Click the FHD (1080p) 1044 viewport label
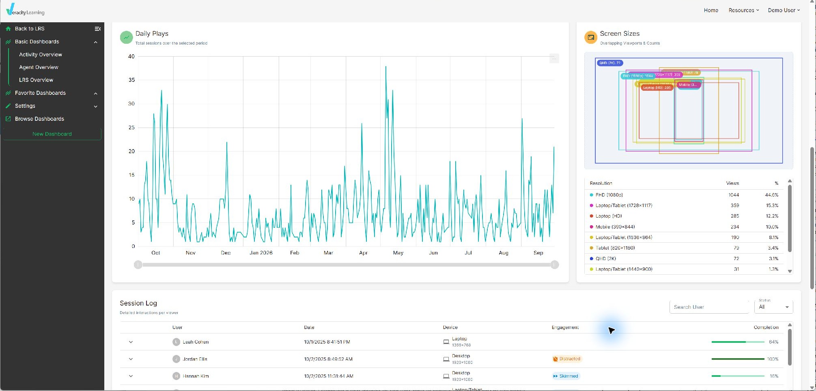Image resolution: width=816 pixels, height=391 pixels. [637, 76]
